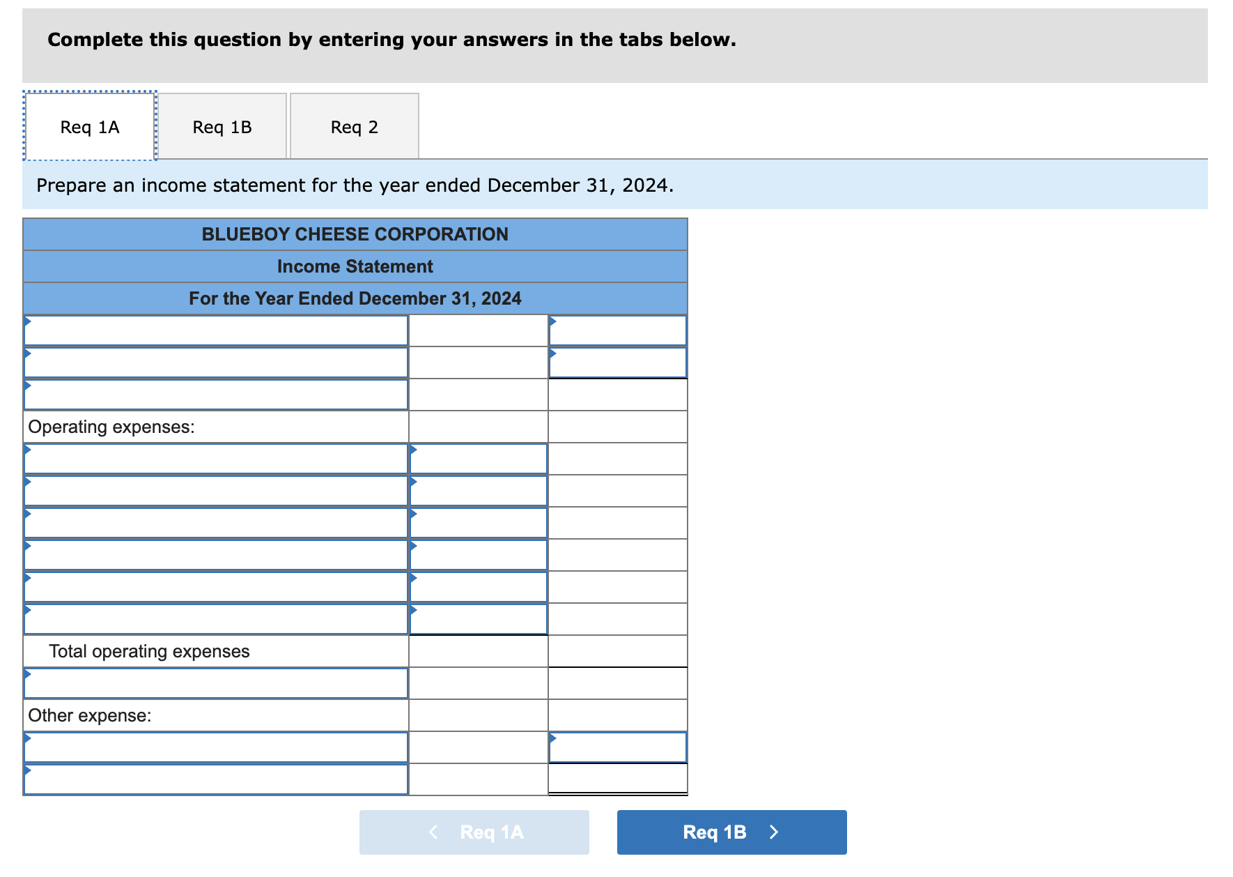Click the amount cell beside the first operating expense

click(x=478, y=459)
